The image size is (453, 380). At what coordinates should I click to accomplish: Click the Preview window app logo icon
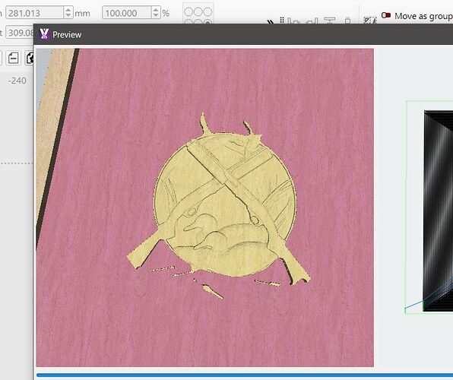pos(44,34)
